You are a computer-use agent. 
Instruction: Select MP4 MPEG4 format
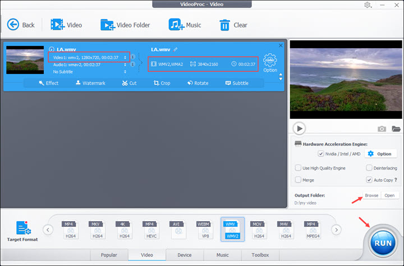313,230
